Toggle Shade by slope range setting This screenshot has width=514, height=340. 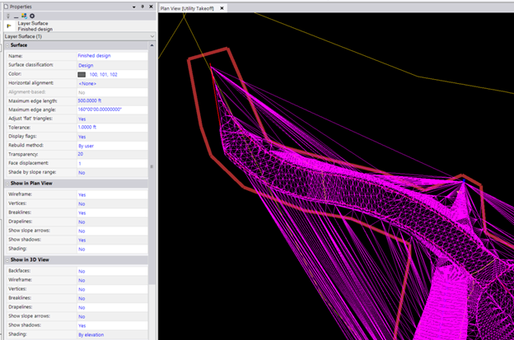click(82, 173)
